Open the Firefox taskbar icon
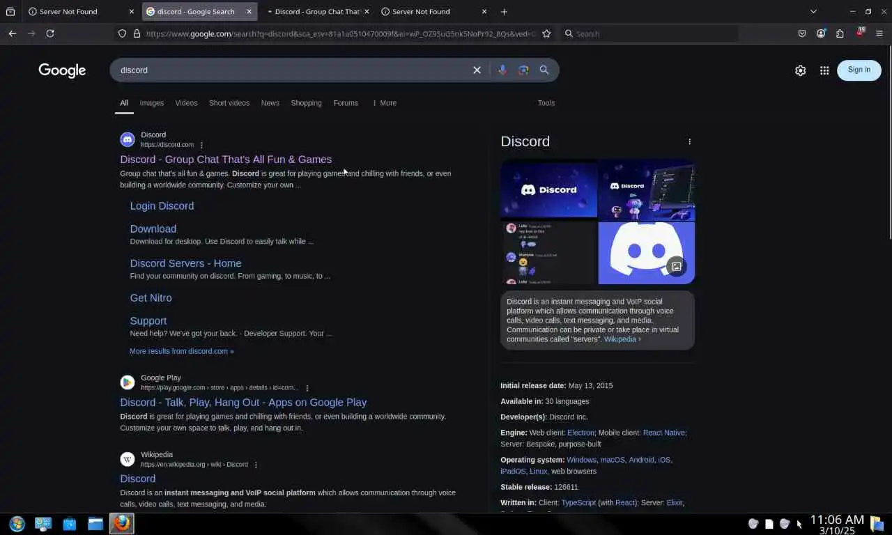The image size is (892, 535). pyautogui.click(x=122, y=523)
